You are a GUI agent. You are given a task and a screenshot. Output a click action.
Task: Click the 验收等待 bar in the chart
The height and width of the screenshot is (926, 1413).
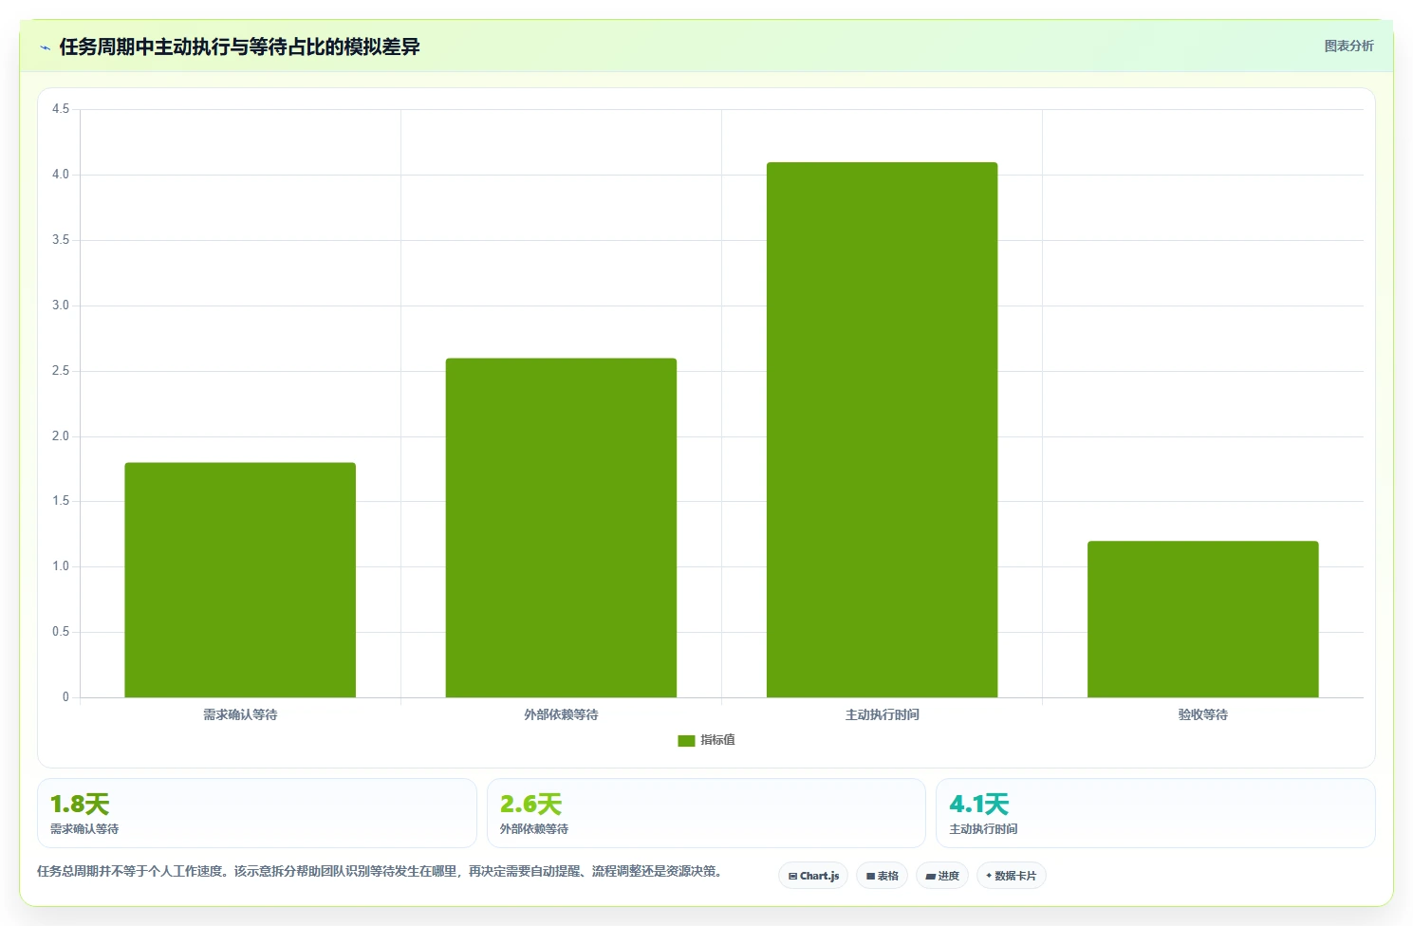pyautogui.click(x=1202, y=620)
